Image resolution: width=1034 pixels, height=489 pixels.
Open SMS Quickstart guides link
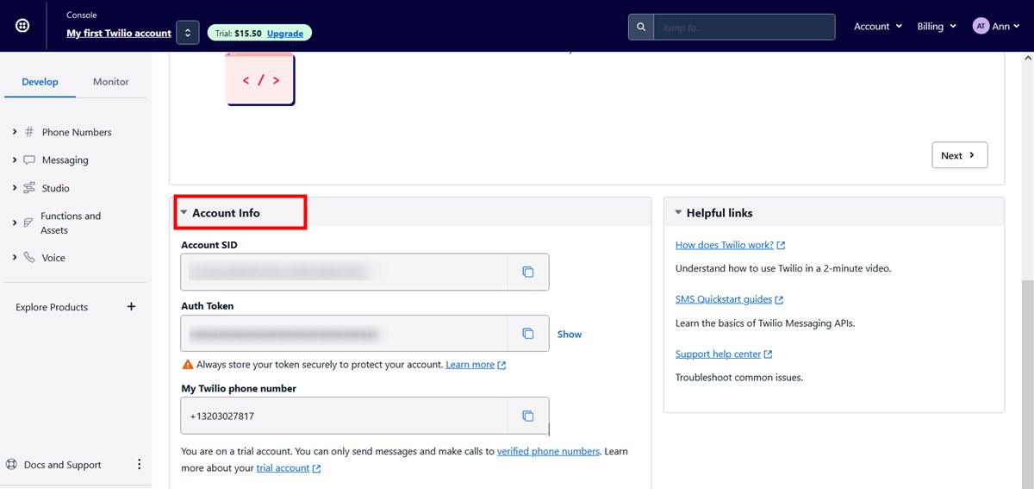tap(724, 299)
